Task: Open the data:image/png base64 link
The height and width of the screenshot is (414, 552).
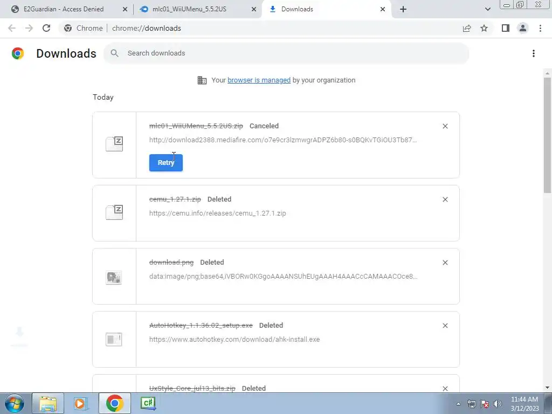Action: (283, 276)
